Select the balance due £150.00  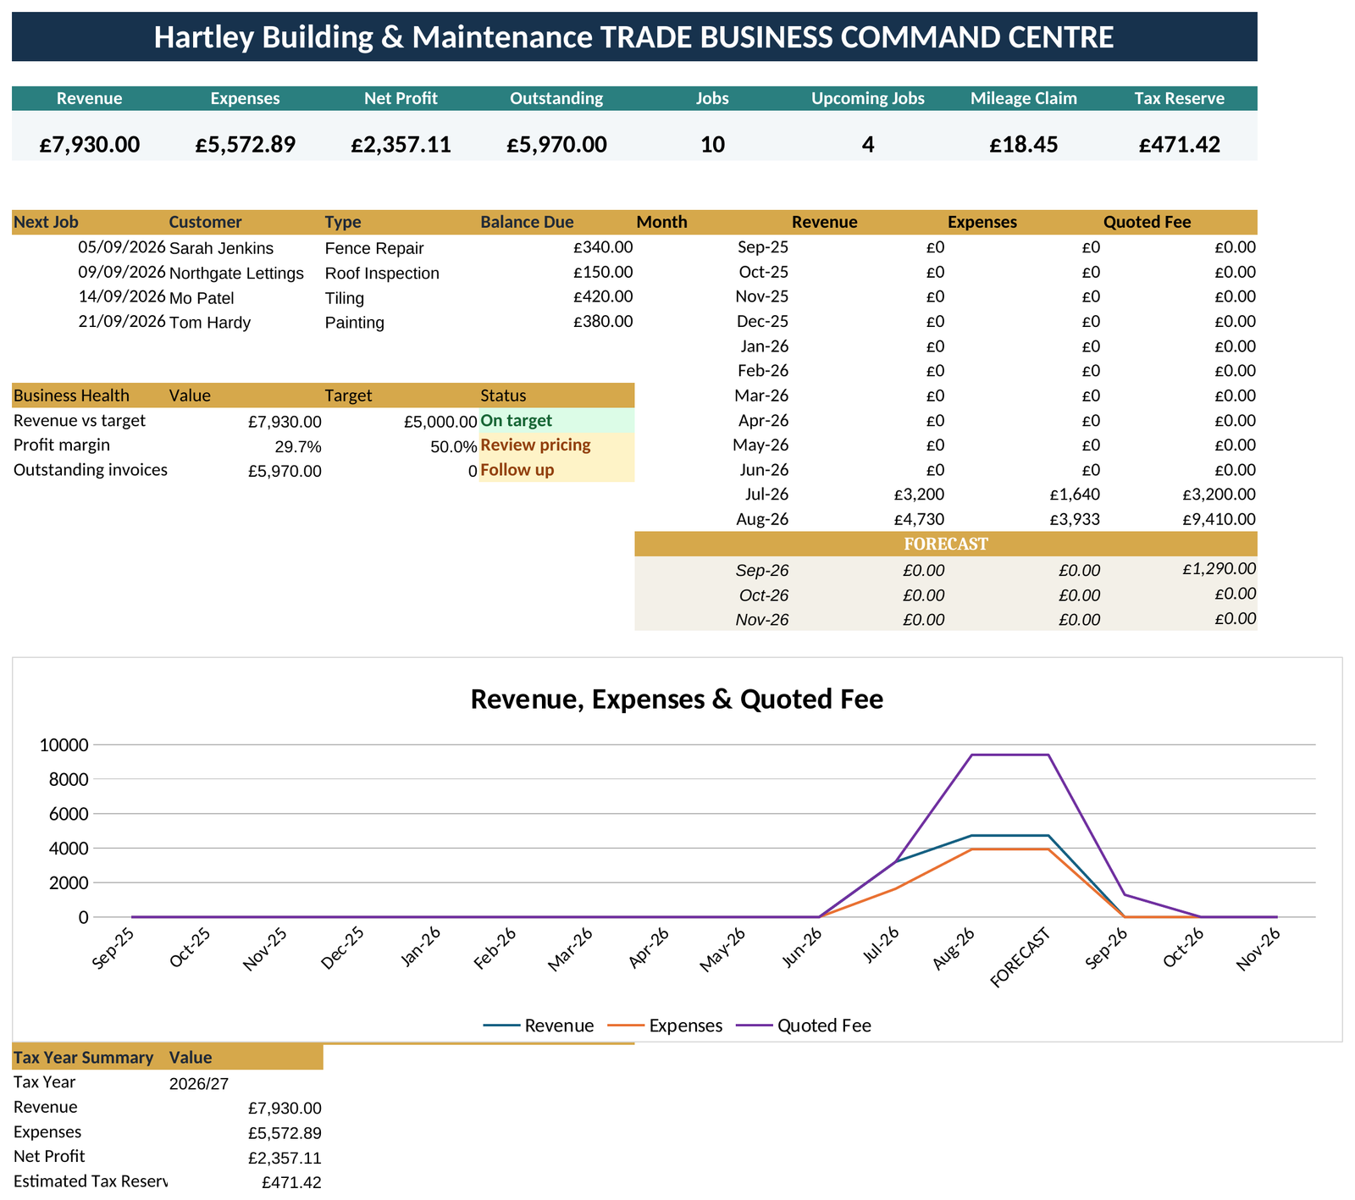603,272
